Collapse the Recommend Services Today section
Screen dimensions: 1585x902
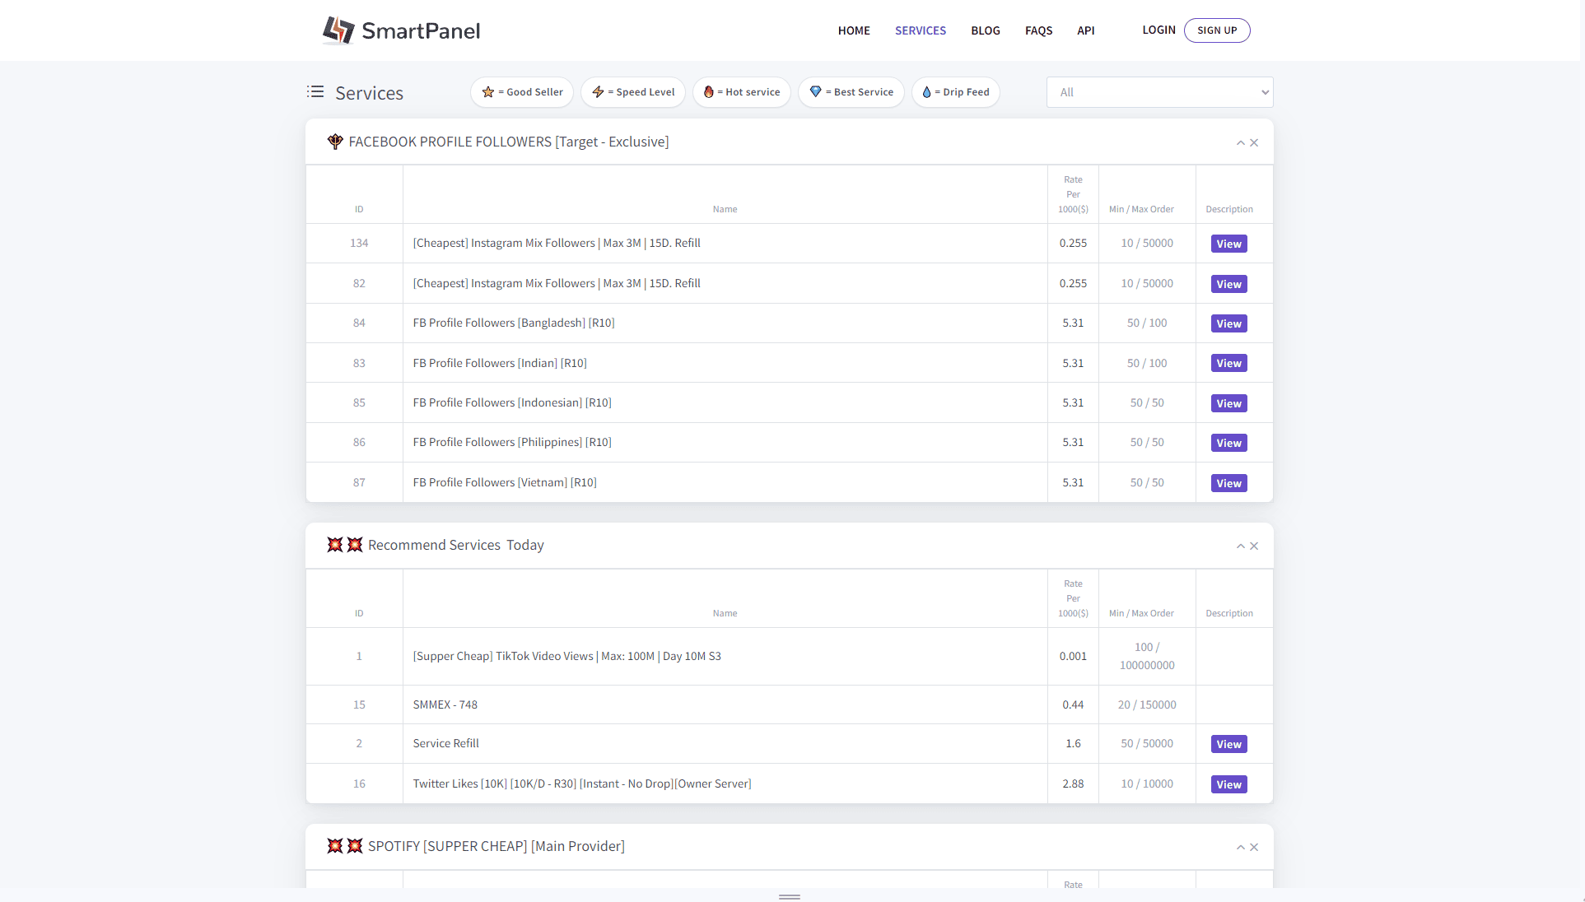1240,546
